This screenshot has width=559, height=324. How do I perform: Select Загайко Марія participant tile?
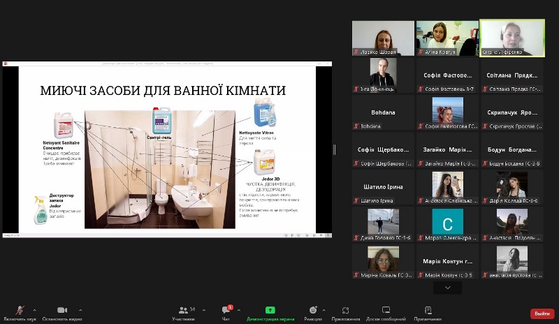(447, 149)
